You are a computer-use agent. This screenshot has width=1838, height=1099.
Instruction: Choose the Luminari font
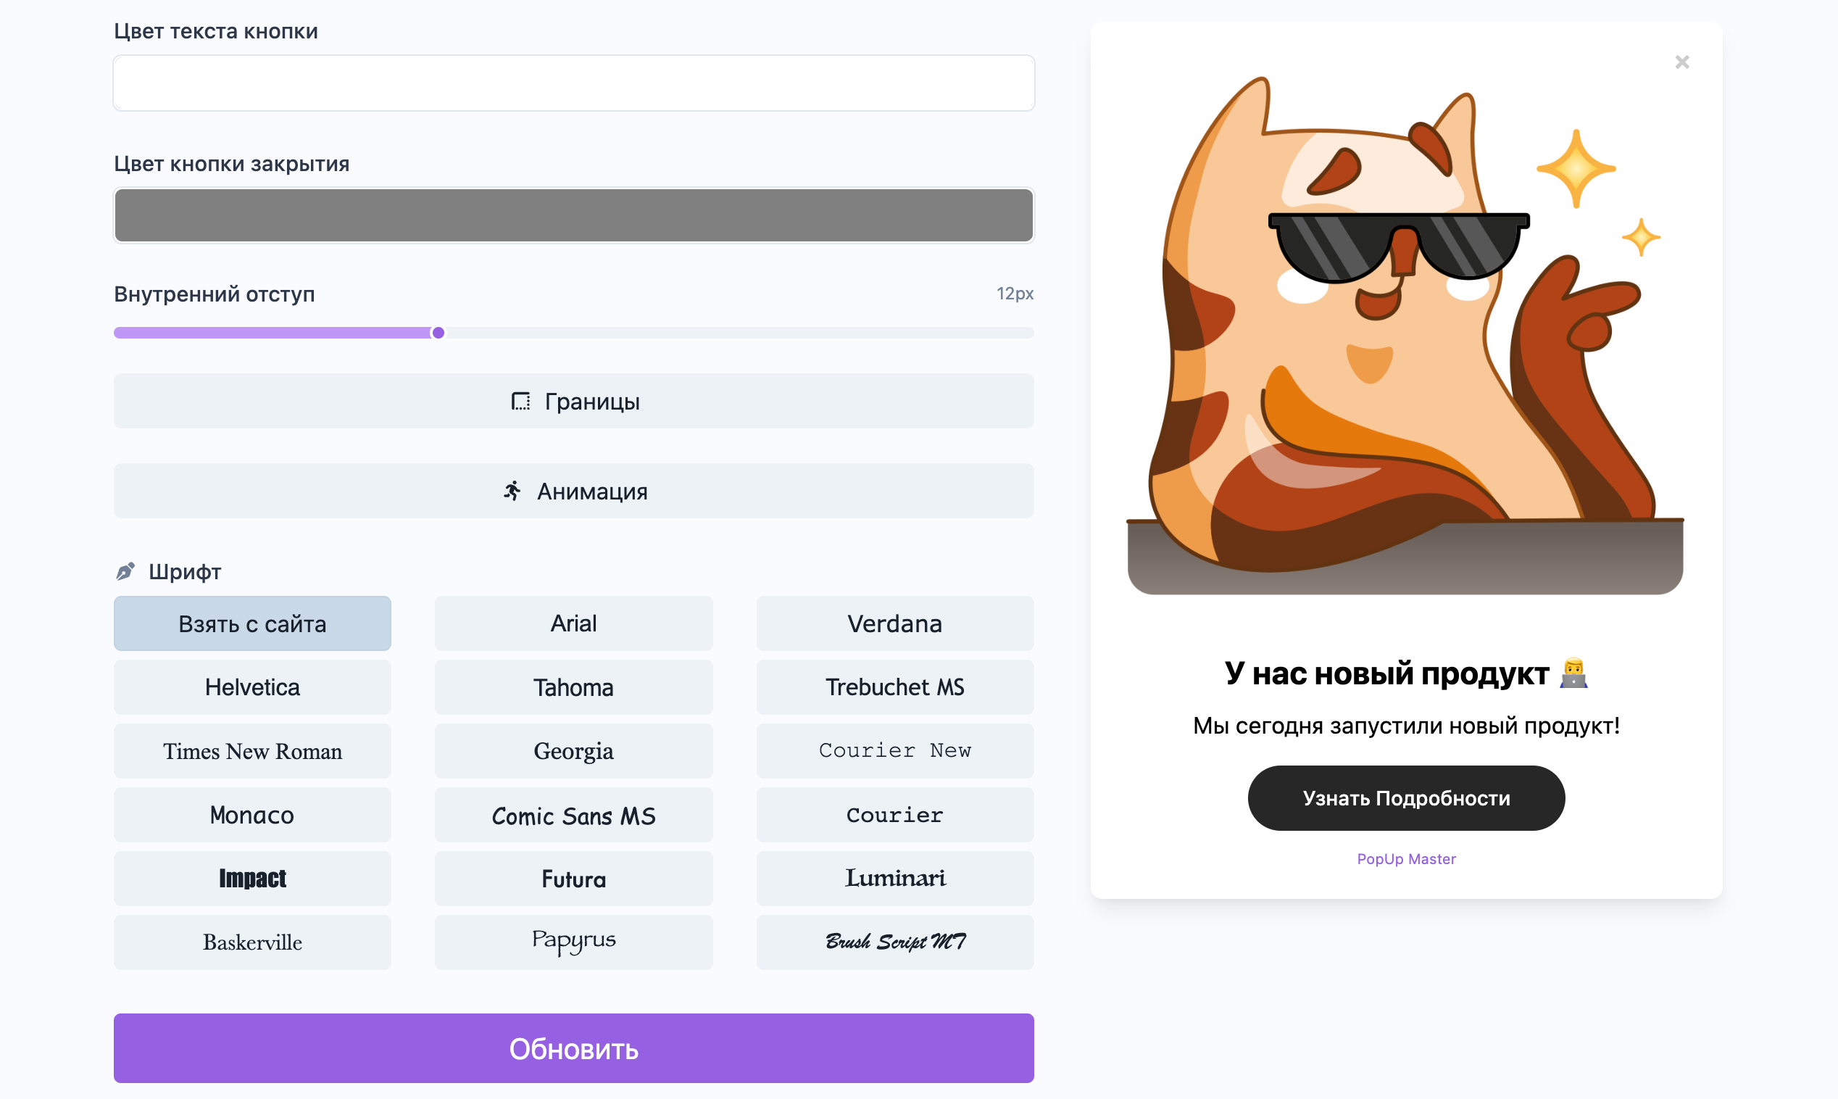coord(894,879)
